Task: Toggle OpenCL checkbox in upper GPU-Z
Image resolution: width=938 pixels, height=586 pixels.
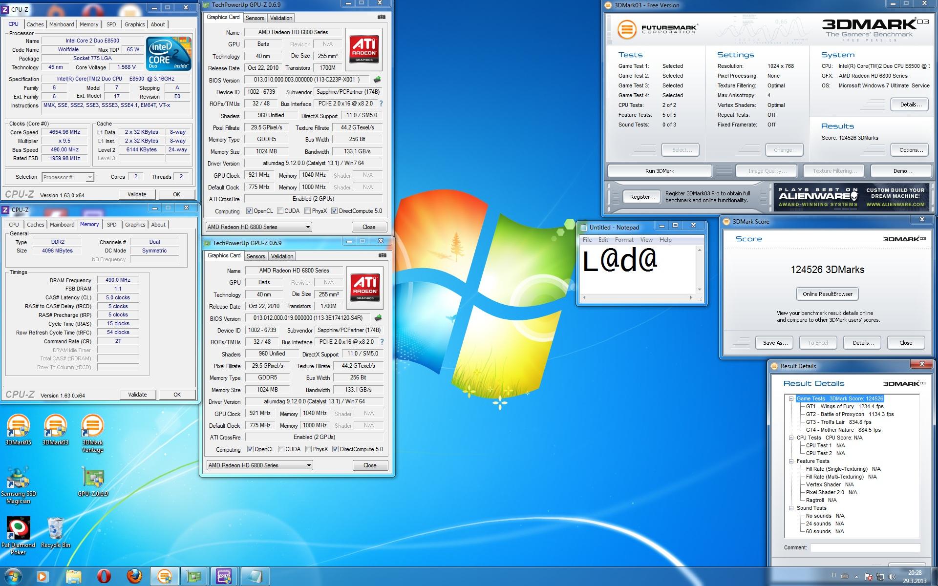Action: pyautogui.click(x=249, y=211)
